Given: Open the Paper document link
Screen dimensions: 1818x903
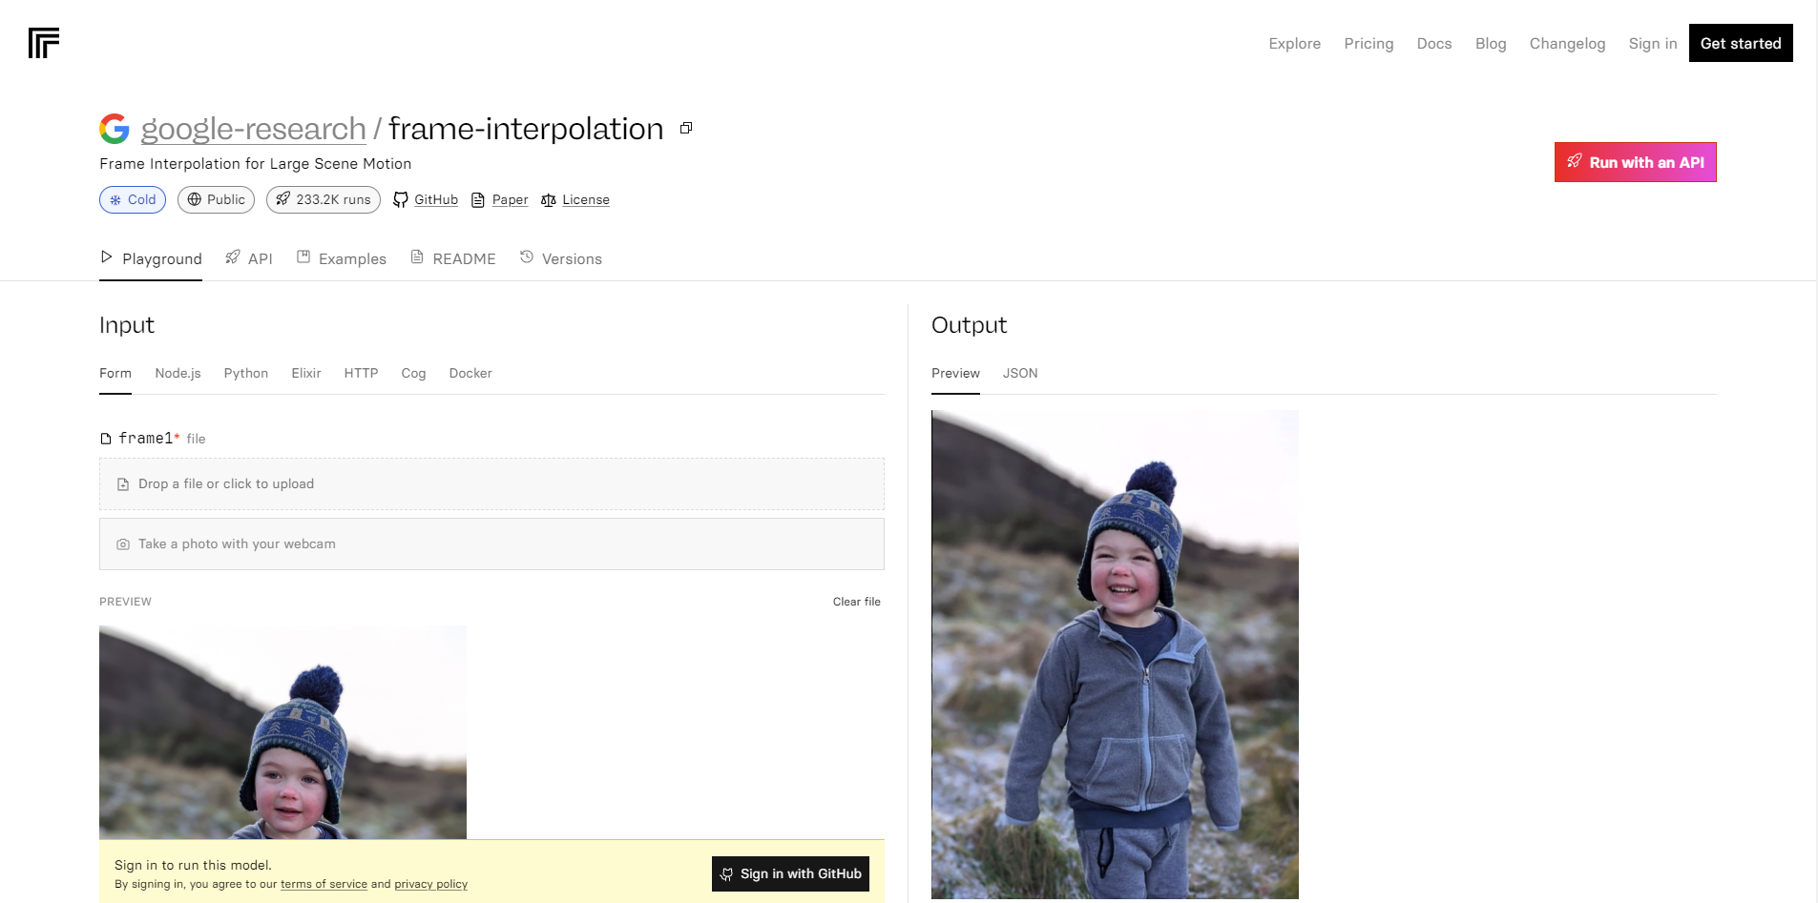Looking at the screenshot, I should tap(500, 199).
